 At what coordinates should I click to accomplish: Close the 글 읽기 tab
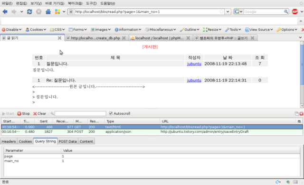[59, 38]
